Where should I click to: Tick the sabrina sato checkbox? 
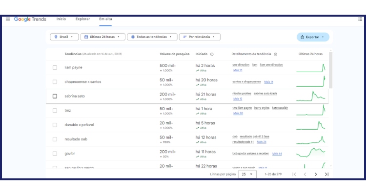tap(55, 96)
